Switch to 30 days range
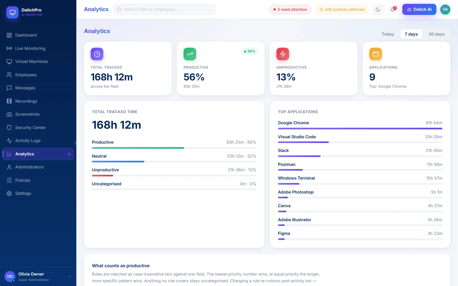This screenshot has height=286, width=458. [x=436, y=34]
